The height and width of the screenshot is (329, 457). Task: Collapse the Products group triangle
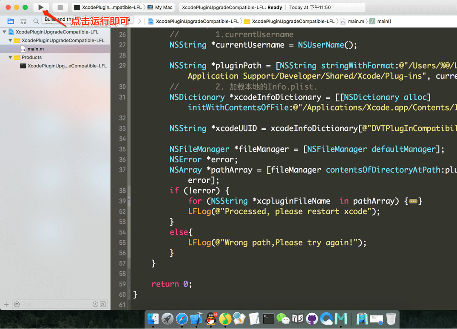(10, 57)
